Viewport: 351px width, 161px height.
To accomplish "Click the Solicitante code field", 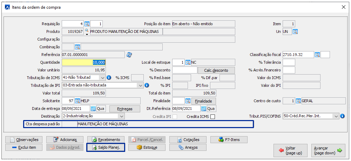I will [x=68, y=101].
